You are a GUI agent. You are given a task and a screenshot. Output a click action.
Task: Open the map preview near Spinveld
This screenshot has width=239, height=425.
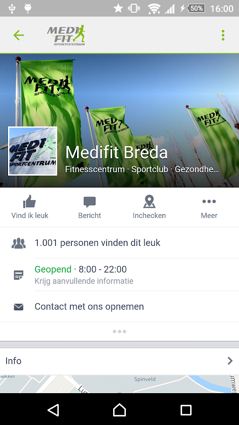[119, 384]
